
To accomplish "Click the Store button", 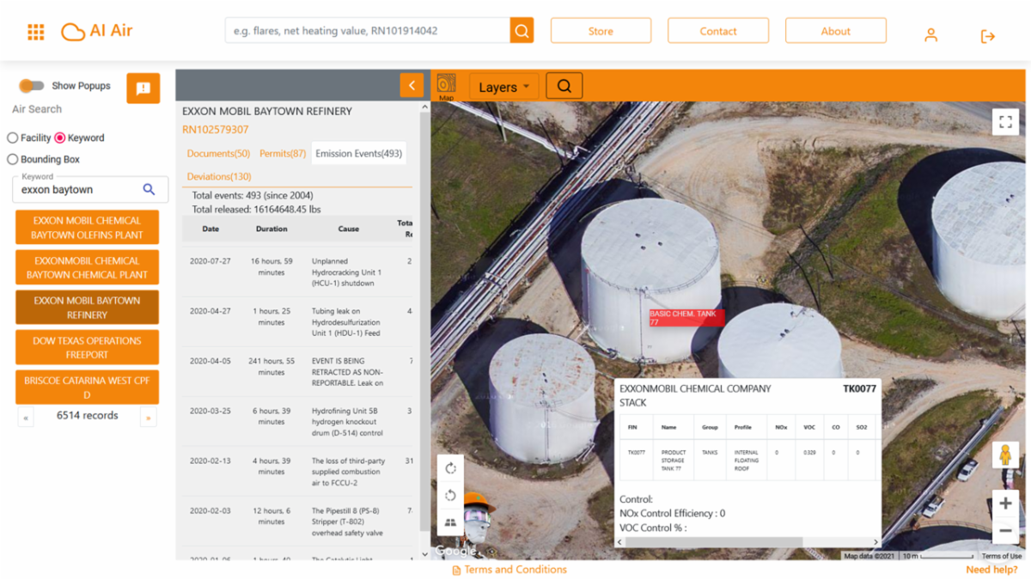I will point(601,31).
